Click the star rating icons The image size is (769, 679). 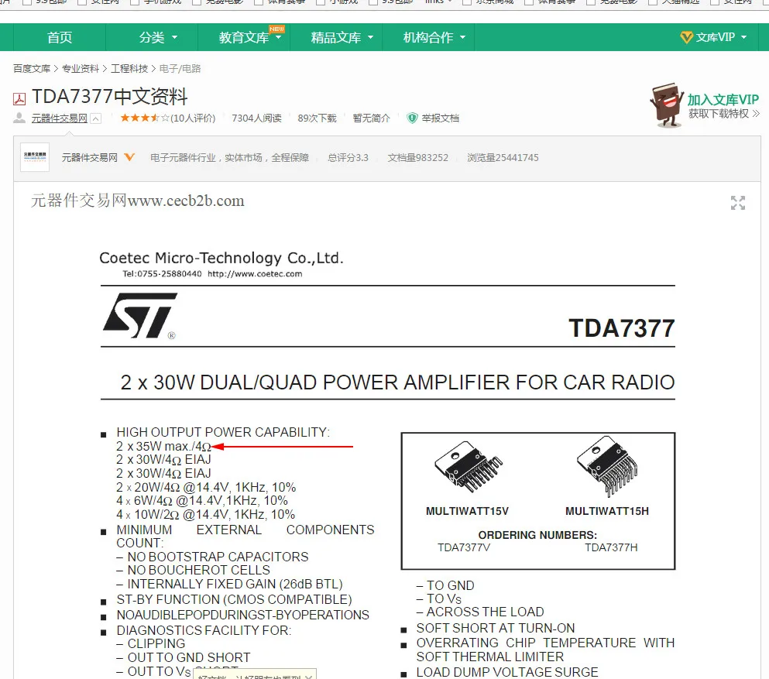click(x=145, y=118)
